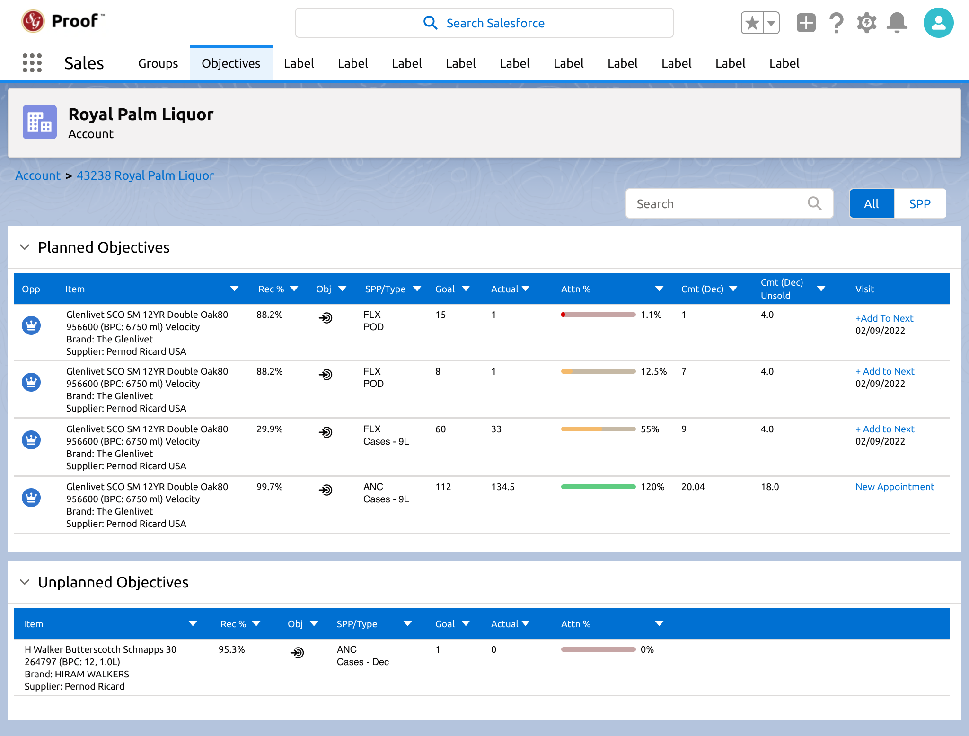Click the favorites star icon
Image resolution: width=969 pixels, height=736 pixels.
click(x=752, y=23)
